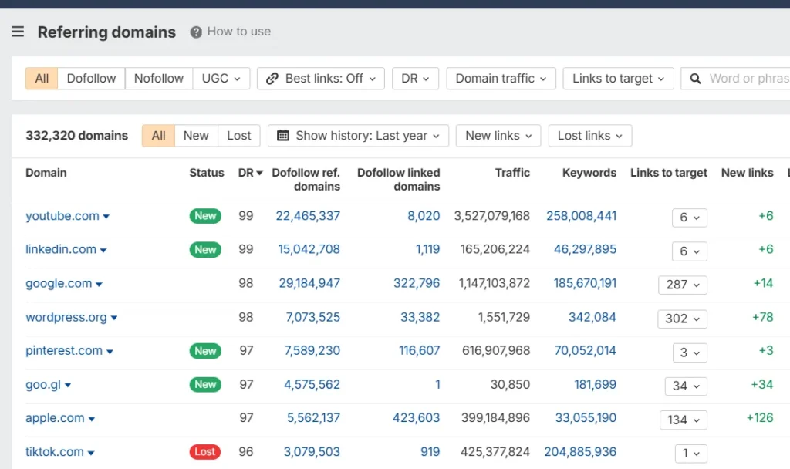This screenshot has width=790, height=469.
Task: Expand the google.com domain options caret
Action: click(x=99, y=285)
